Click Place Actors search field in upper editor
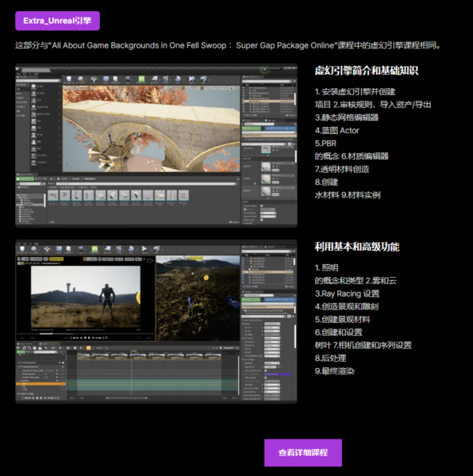 39,81
